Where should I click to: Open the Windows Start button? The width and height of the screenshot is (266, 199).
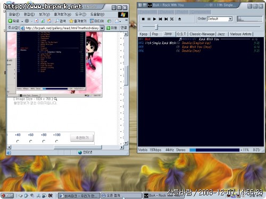[7, 196]
